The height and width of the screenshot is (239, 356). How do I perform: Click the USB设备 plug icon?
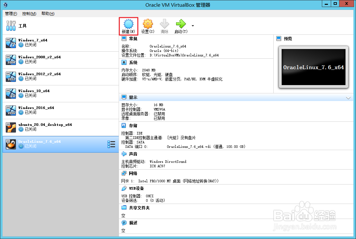coord(124,188)
